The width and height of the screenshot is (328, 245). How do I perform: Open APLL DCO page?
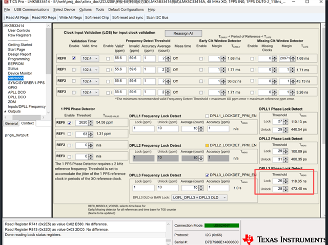(17, 92)
